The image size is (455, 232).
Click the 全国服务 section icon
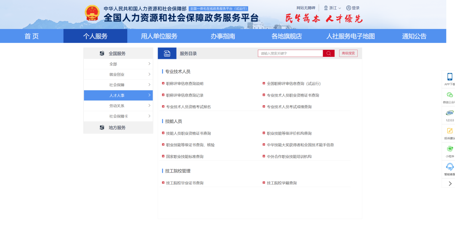(x=102, y=53)
